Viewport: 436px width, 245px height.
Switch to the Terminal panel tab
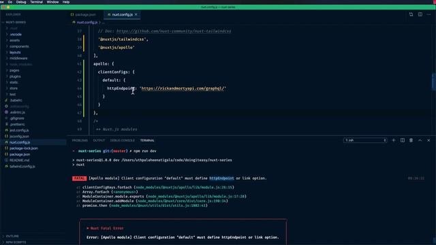click(x=147, y=141)
